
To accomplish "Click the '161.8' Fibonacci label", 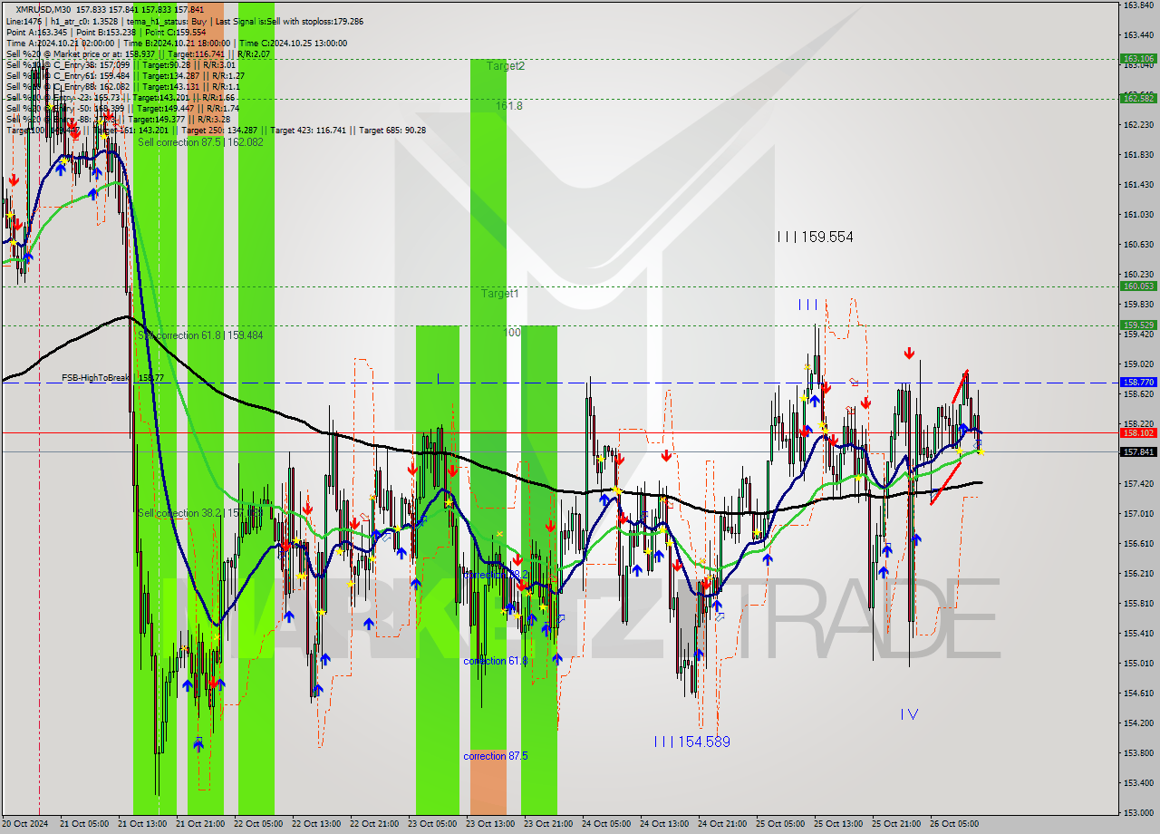I will (508, 106).
